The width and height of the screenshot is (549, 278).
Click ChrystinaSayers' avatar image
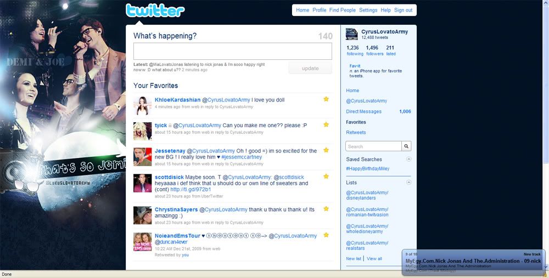[x=142, y=215]
